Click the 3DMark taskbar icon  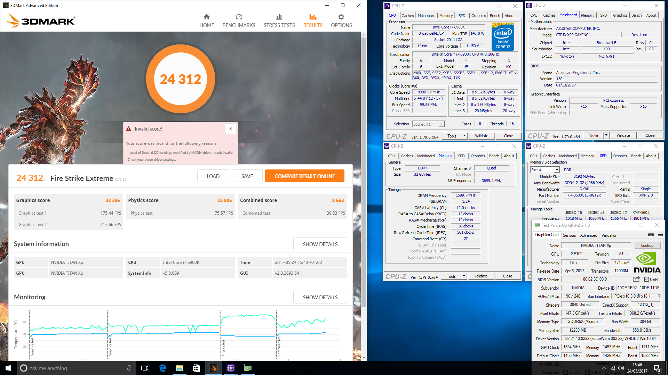(x=213, y=368)
